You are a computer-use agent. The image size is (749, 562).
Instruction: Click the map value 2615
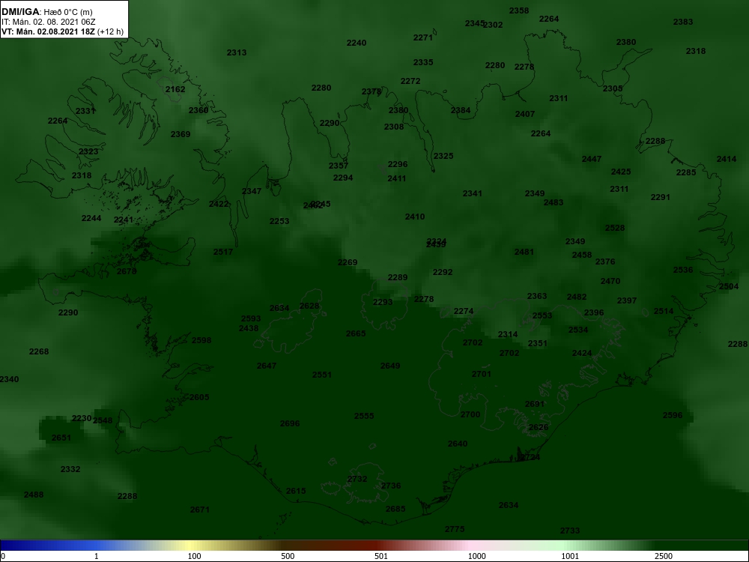(x=296, y=492)
